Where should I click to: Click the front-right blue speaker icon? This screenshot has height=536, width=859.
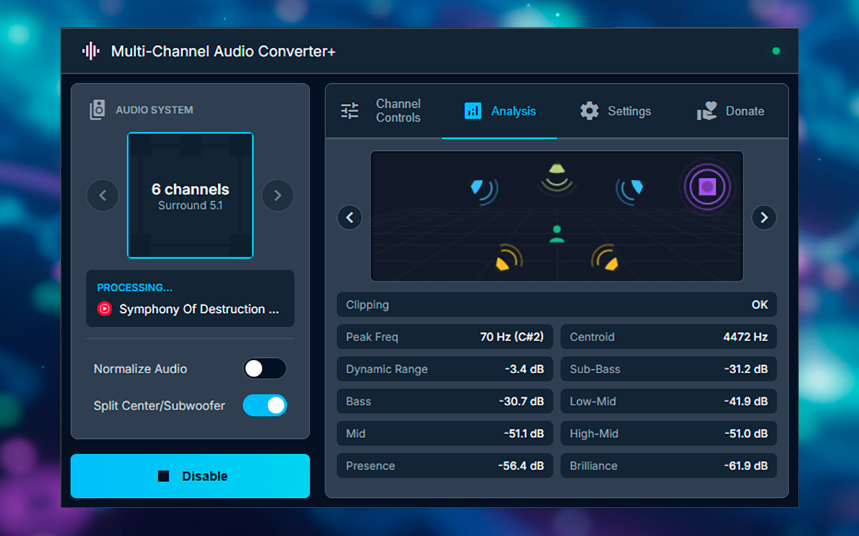pos(629,190)
